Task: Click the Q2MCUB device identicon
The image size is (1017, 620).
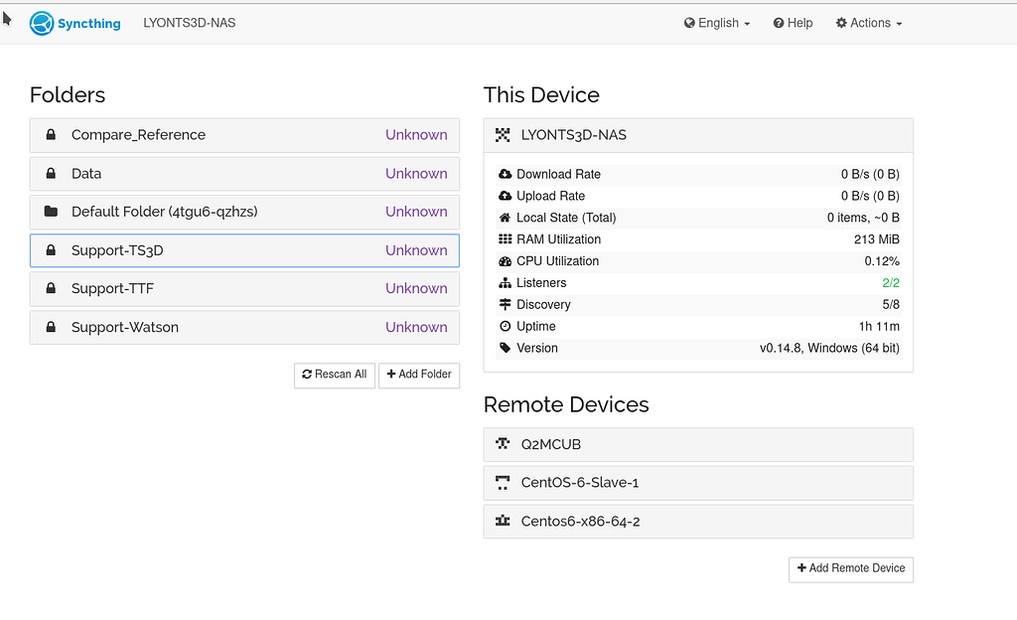Action: click(503, 444)
